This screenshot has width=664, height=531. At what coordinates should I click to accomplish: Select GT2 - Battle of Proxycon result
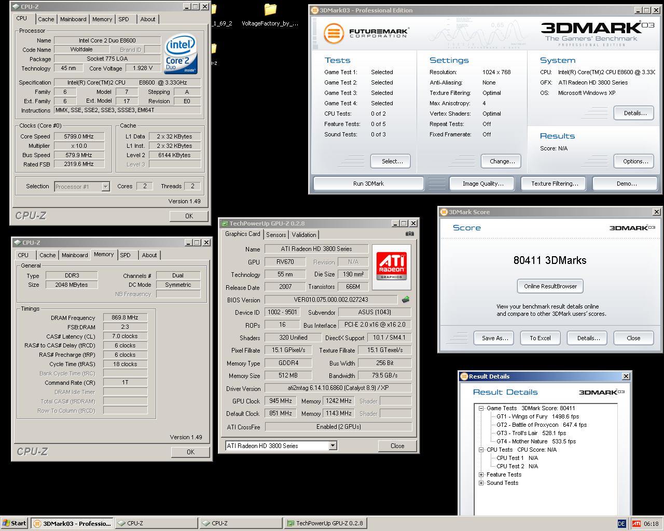point(542,425)
